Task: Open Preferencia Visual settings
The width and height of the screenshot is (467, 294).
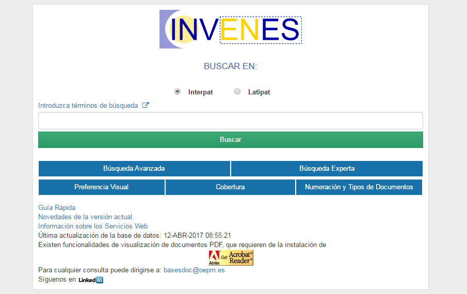Action: tap(102, 187)
